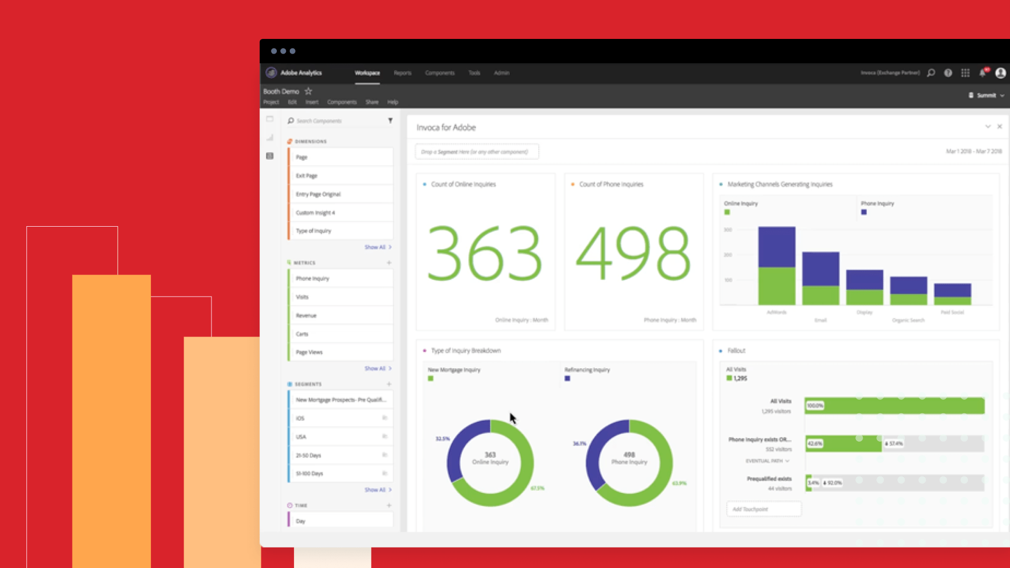1010x568 pixels.
Task: Open the apps grid switcher icon
Action: pyautogui.click(x=965, y=73)
